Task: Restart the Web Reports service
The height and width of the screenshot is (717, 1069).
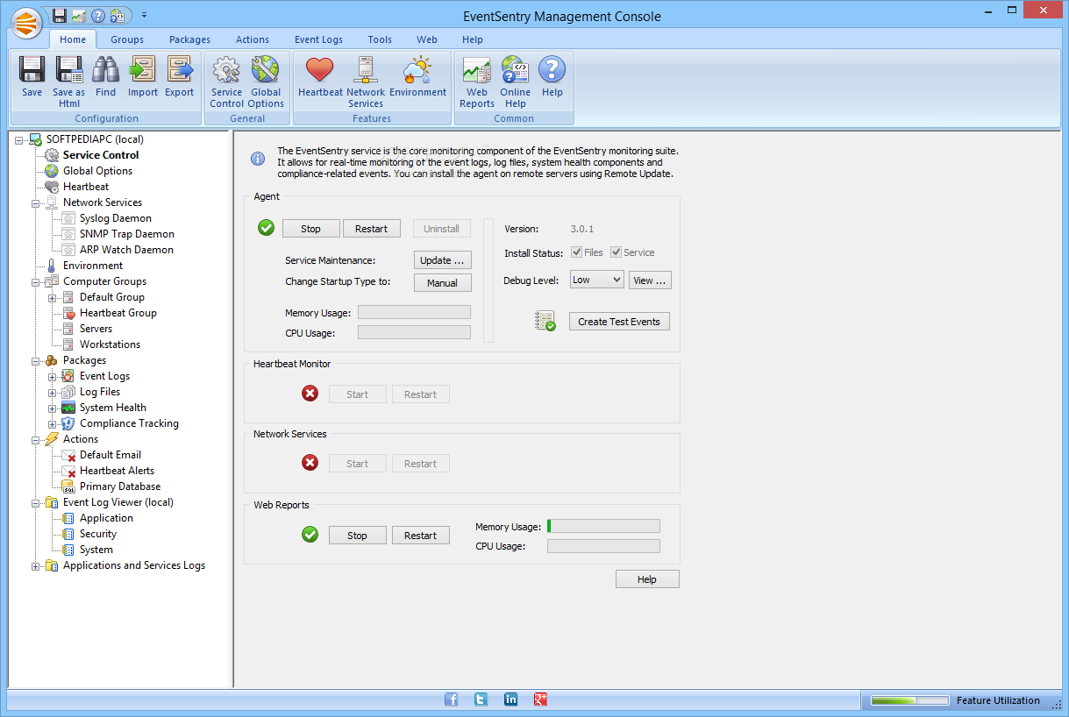Action: 420,536
